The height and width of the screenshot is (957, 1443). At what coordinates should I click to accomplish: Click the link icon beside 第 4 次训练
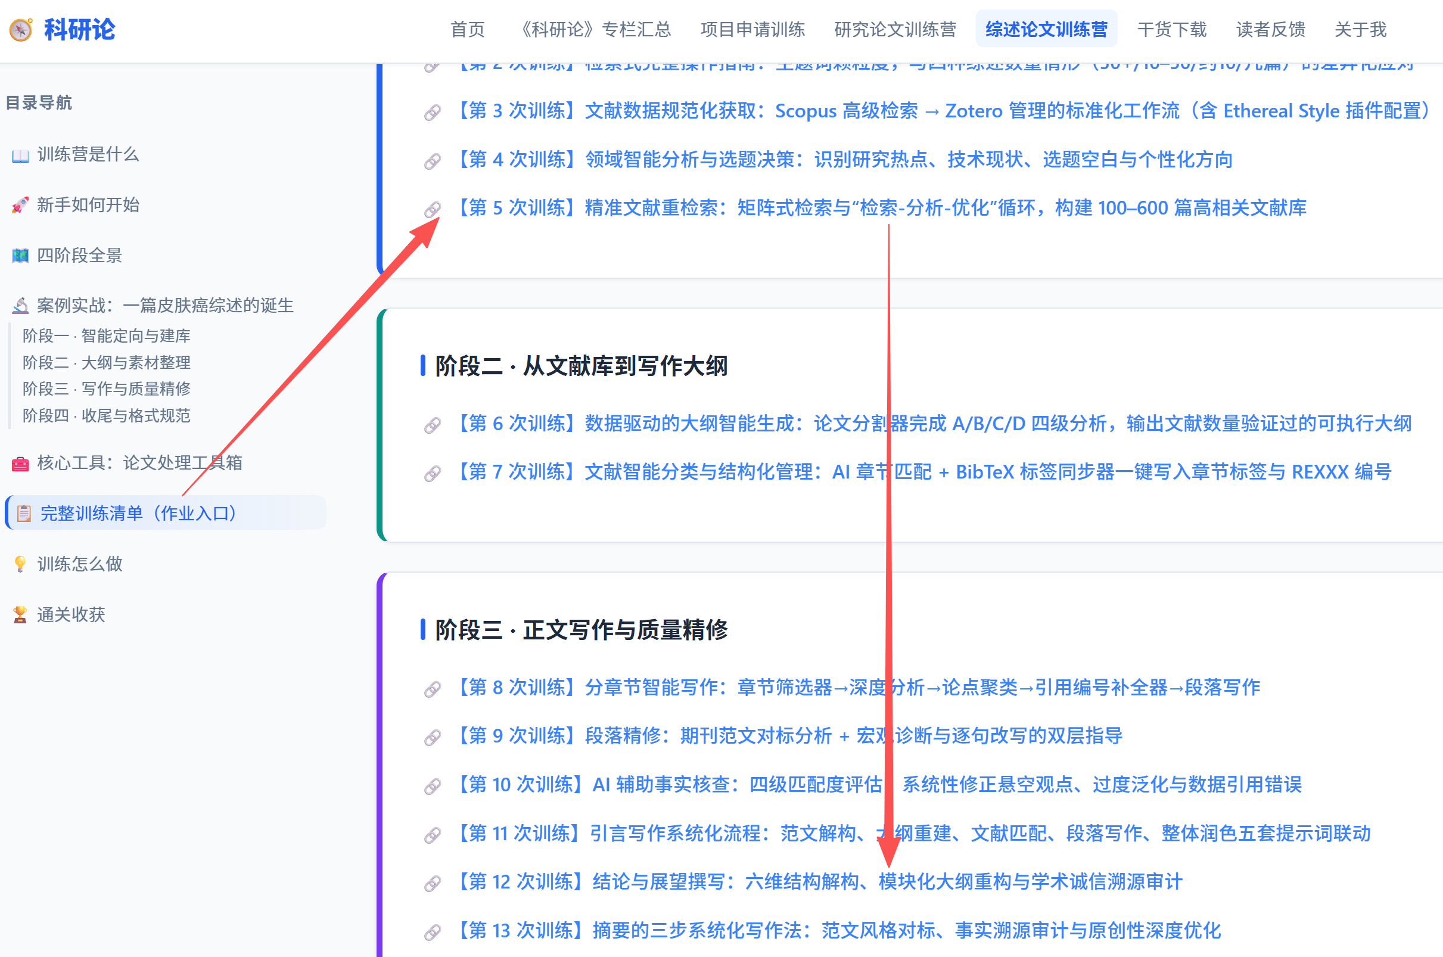pos(433,161)
